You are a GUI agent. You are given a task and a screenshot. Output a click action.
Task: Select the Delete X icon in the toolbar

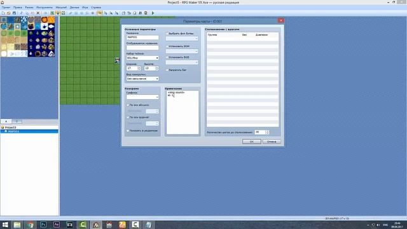[38, 13]
